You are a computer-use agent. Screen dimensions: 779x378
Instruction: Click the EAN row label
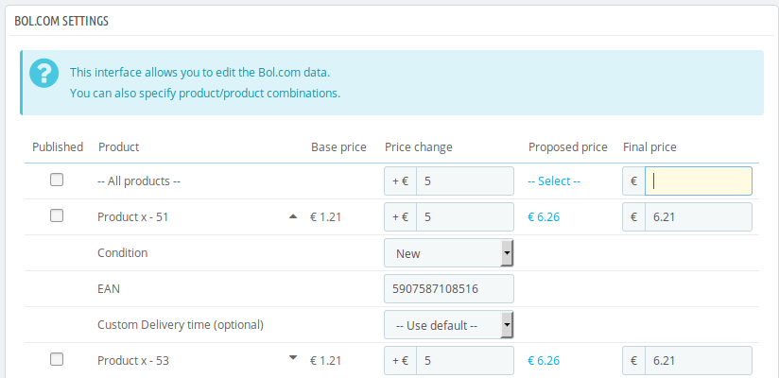[109, 288]
